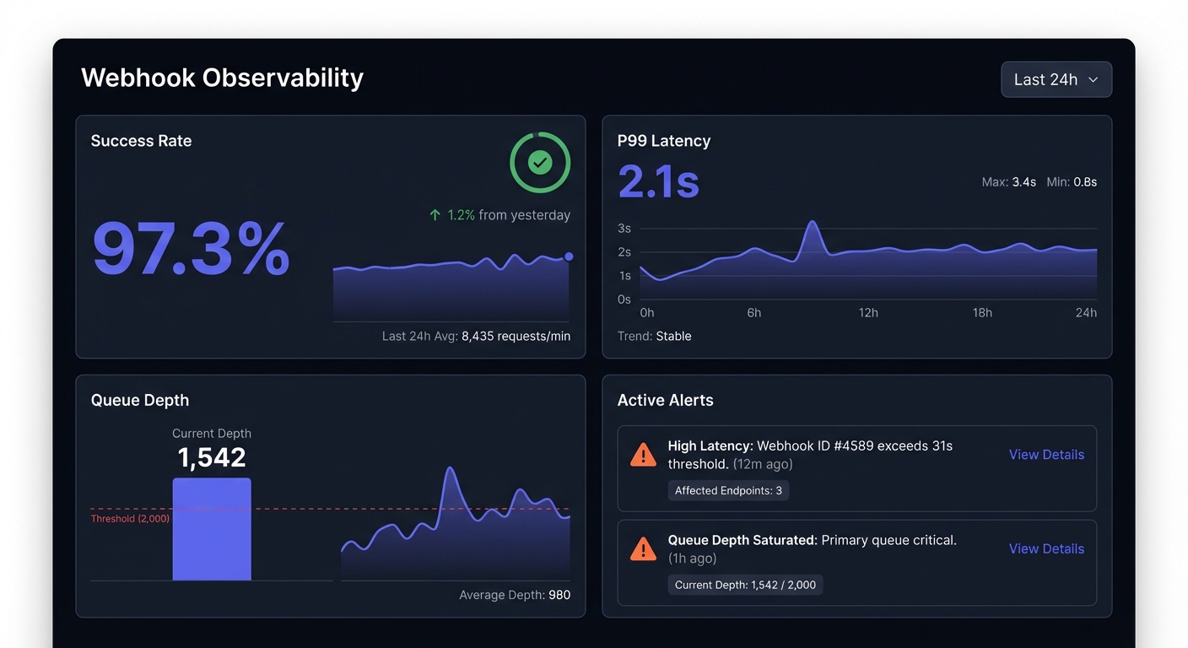Click the peak spike in P99 Latency chart
1188x648 pixels.
point(812,223)
